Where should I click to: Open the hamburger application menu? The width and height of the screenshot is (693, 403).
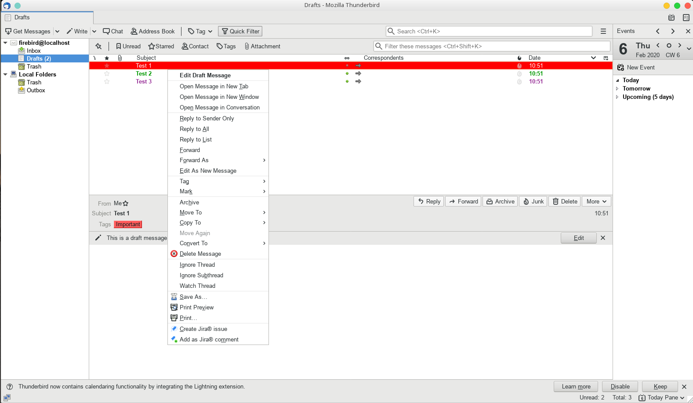click(x=603, y=31)
